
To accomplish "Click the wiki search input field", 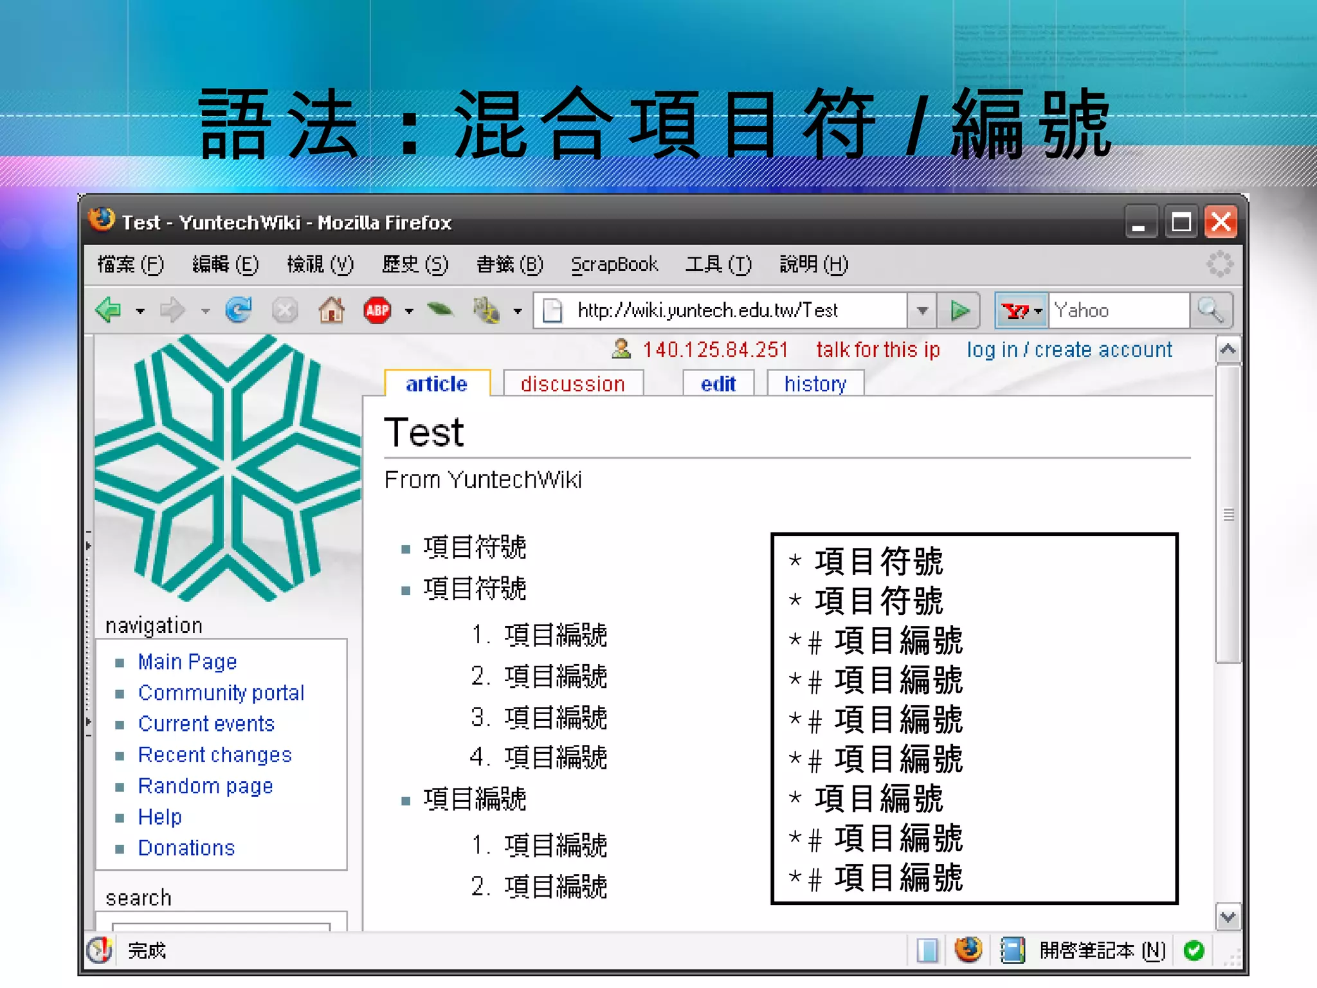I will tap(221, 927).
